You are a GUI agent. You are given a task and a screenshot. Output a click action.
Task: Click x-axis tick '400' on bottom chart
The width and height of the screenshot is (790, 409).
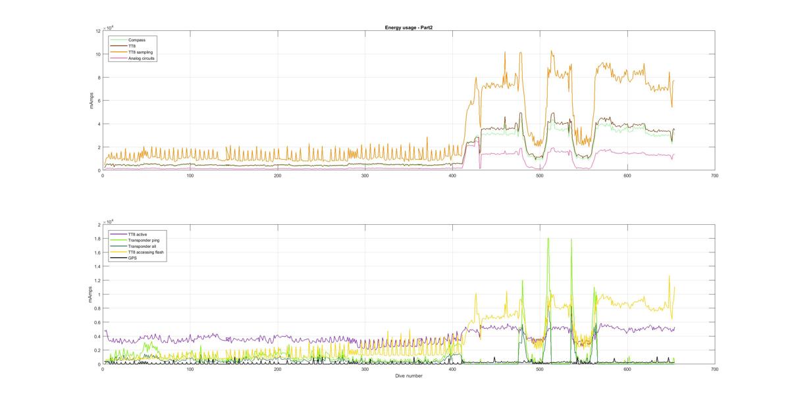pyautogui.click(x=452, y=370)
